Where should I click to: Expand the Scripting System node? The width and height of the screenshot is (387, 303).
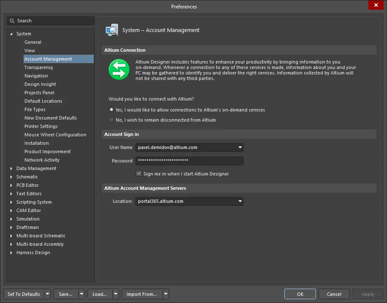(x=11, y=202)
